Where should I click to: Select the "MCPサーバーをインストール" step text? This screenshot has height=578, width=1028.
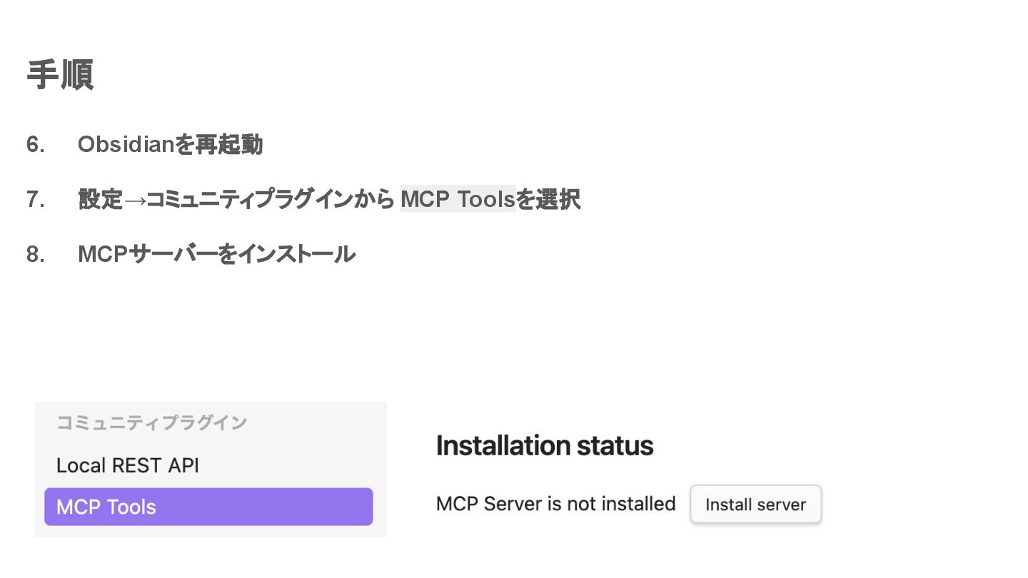tap(216, 253)
